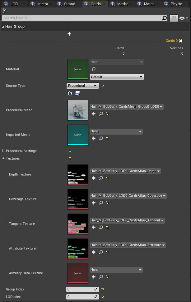Viewport: 191px width, 302px height.
Task: Open the Source Type Procedural dropdown
Action: [x=82, y=86]
